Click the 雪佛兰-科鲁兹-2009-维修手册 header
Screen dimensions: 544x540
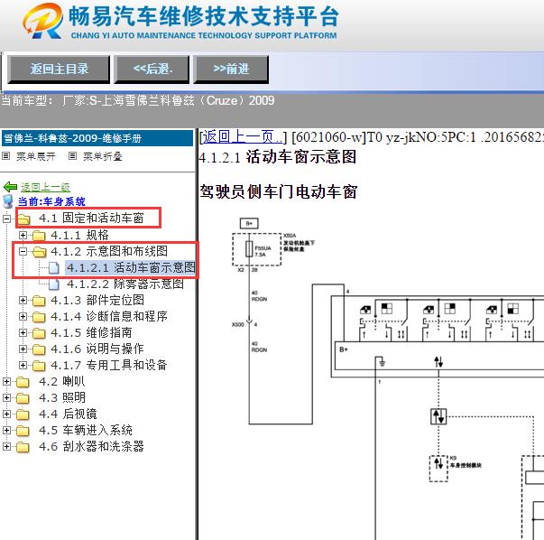pyautogui.click(x=97, y=138)
